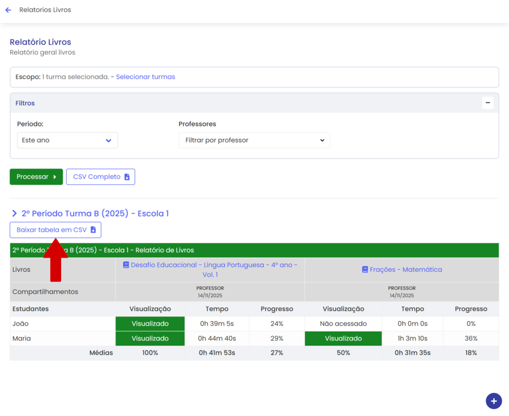Open the Período dropdown
Screen dimensions: 509x416
[67, 140]
